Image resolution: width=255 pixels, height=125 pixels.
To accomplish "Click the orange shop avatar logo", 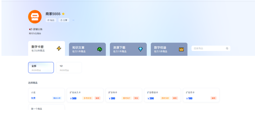I will [35, 17].
